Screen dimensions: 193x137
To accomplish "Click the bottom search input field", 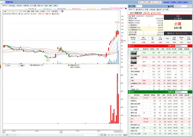I will [x=91, y=135].
